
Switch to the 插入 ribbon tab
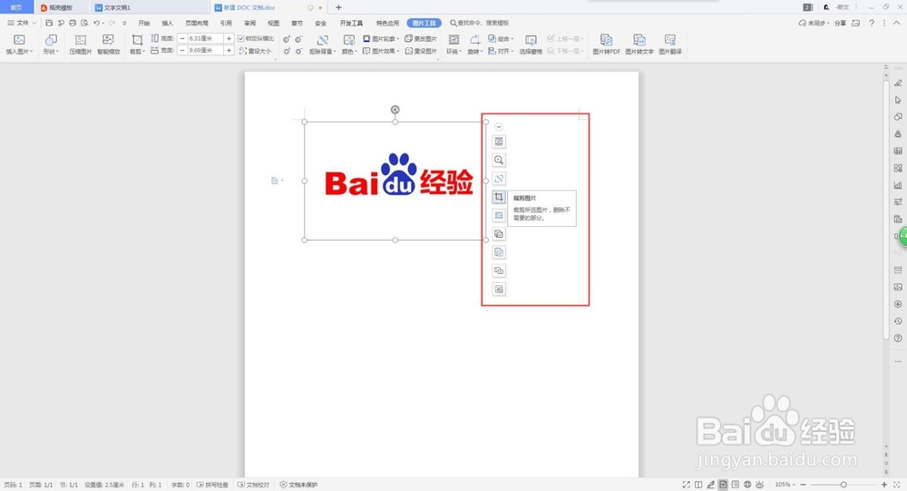(x=167, y=24)
